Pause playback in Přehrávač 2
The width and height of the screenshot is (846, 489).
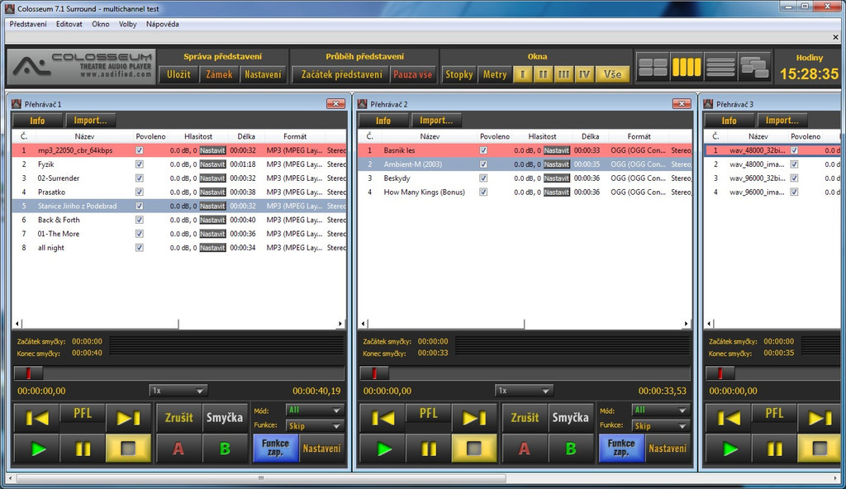(x=429, y=449)
